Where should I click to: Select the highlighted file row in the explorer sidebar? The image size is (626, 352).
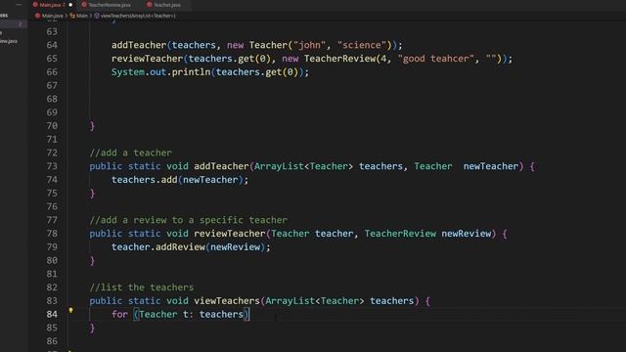point(13,24)
